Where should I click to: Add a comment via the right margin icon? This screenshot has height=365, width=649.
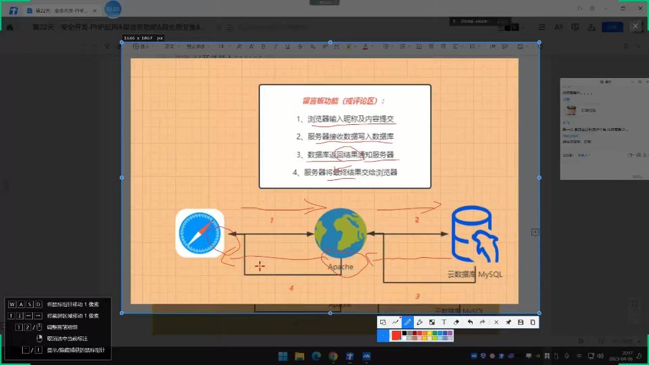coord(535,233)
